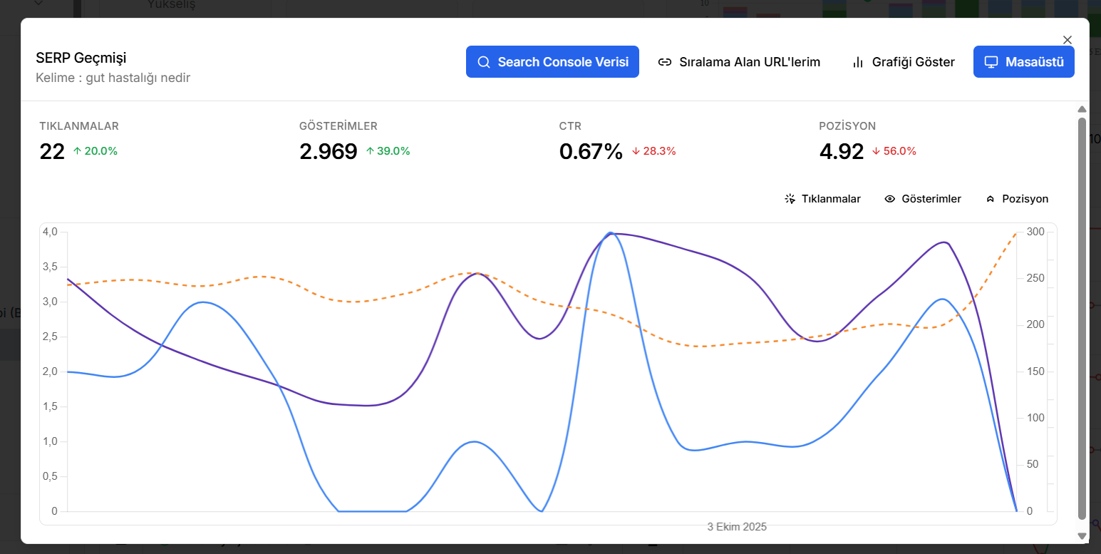Click the green up arrow beside 20.0%
Screen dimensions: 1101x554
coord(78,151)
